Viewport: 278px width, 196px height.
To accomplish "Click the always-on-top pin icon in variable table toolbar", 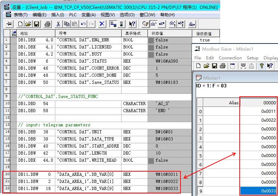I will click(x=9, y=24).
